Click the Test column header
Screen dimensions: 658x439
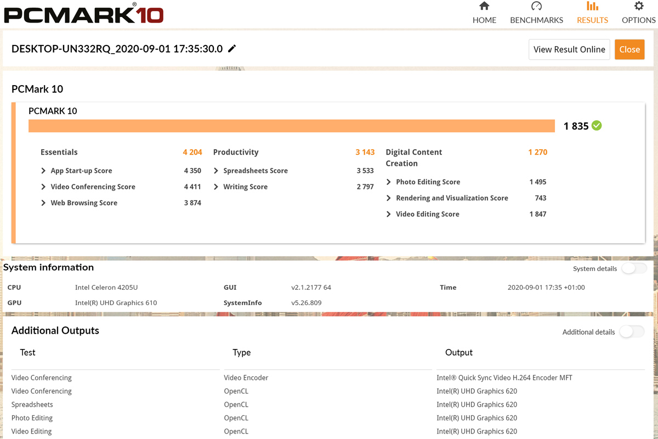[x=28, y=352]
